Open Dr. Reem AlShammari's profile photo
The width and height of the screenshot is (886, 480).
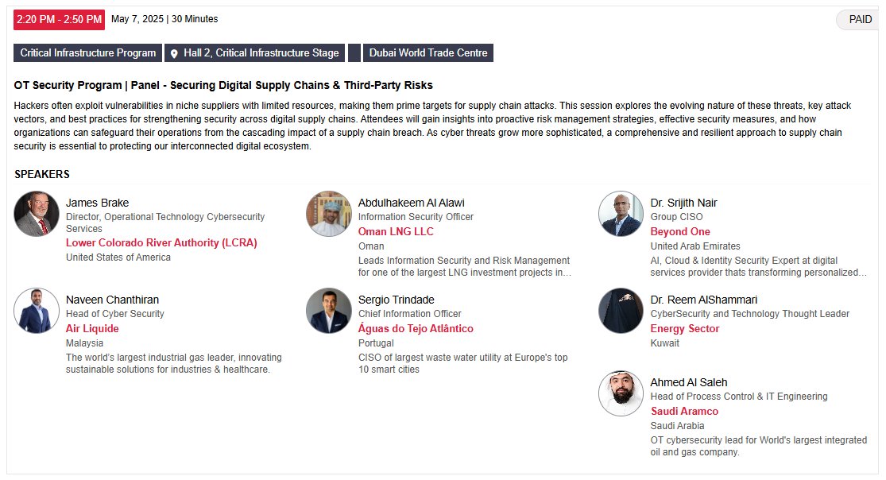(x=621, y=311)
